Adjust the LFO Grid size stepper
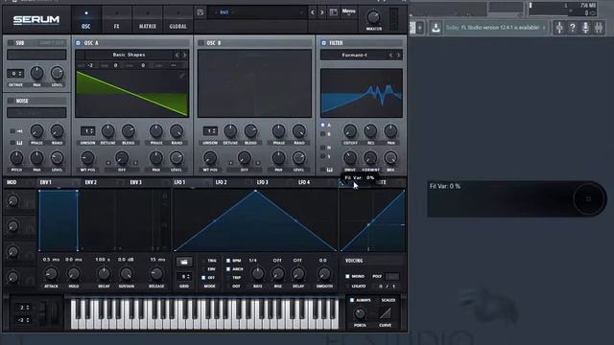The image size is (614, 345). (x=184, y=277)
